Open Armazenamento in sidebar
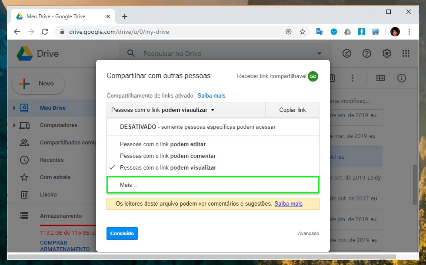 61,216
